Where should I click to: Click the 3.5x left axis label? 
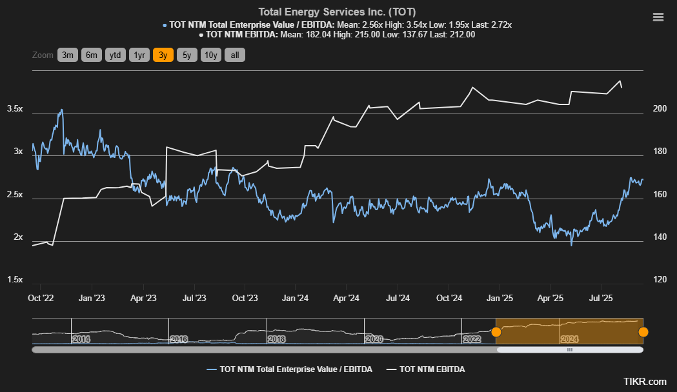(15, 109)
